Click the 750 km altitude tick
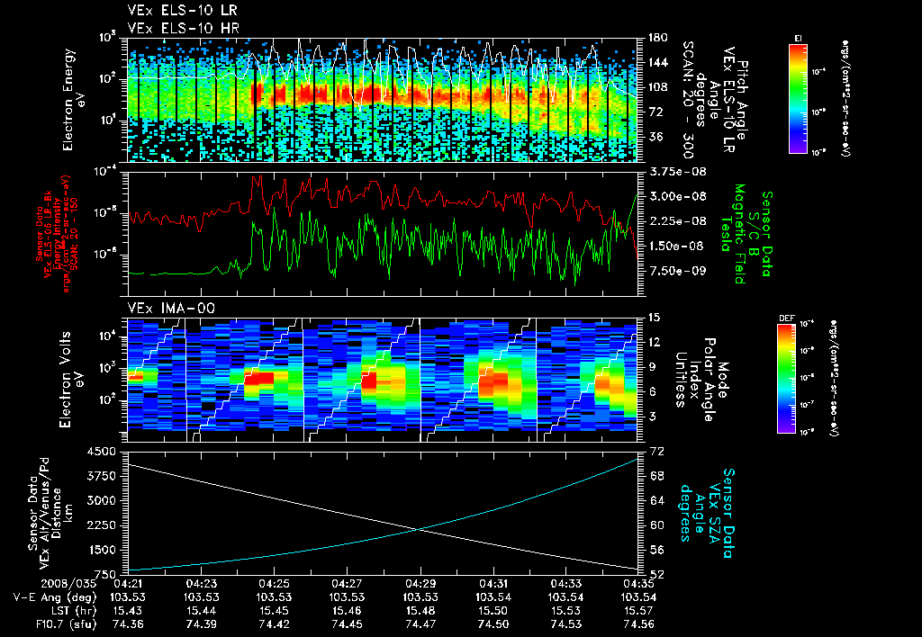922x637 pixels. 104,575
